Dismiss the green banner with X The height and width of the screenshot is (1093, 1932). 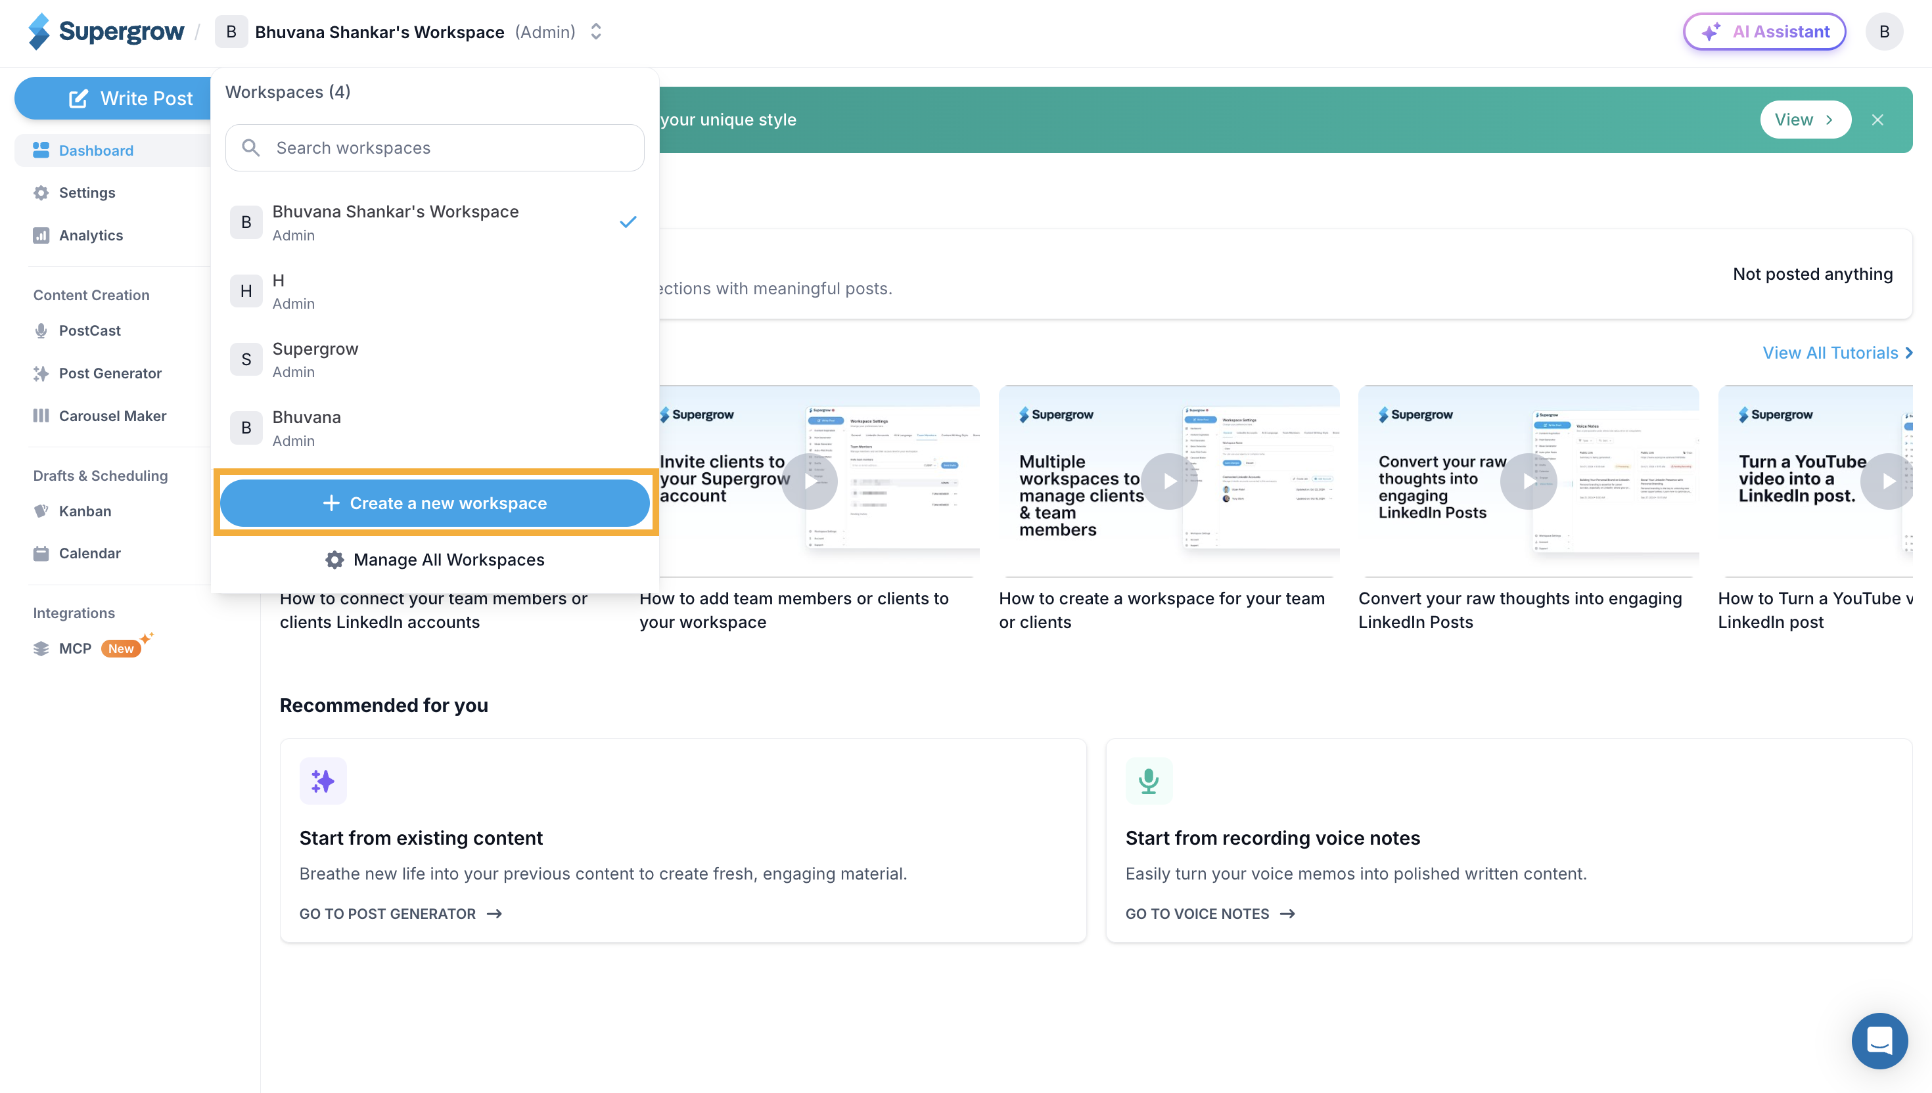(x=1877, y=120)
